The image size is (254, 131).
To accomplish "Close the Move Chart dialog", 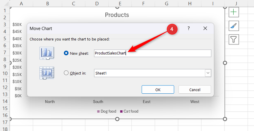I will (205, 29).
